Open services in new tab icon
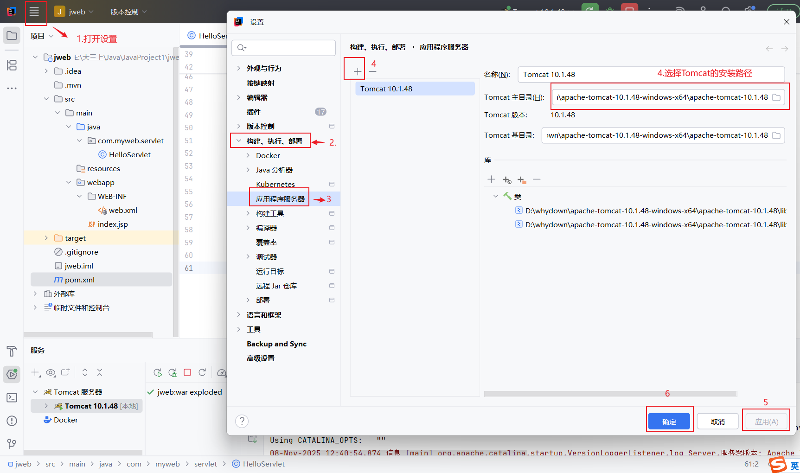Image resolution: width=800 pixels, height=473 pixels. [x=65, y=372]
